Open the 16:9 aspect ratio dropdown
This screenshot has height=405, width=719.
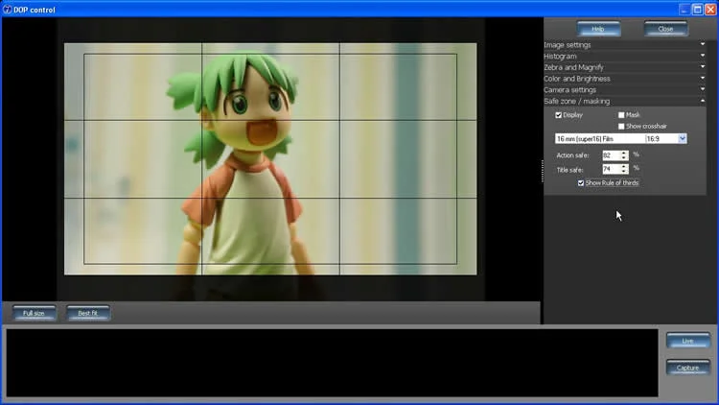pos(682,139)
